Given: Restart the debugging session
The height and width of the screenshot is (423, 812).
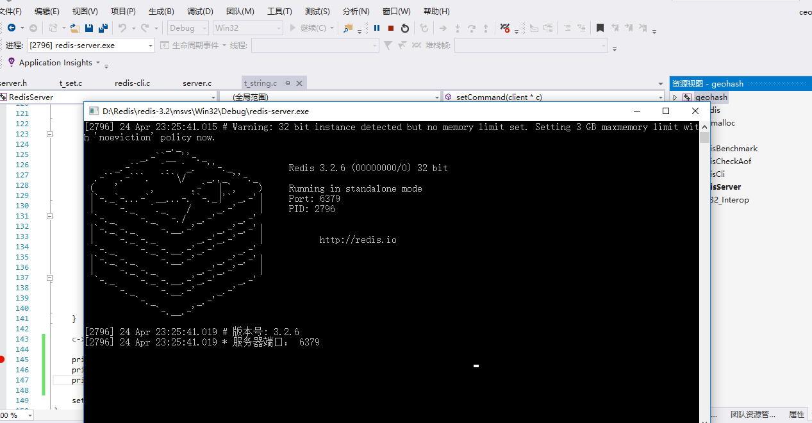Looking at the screenshot, I should (405, 28).
